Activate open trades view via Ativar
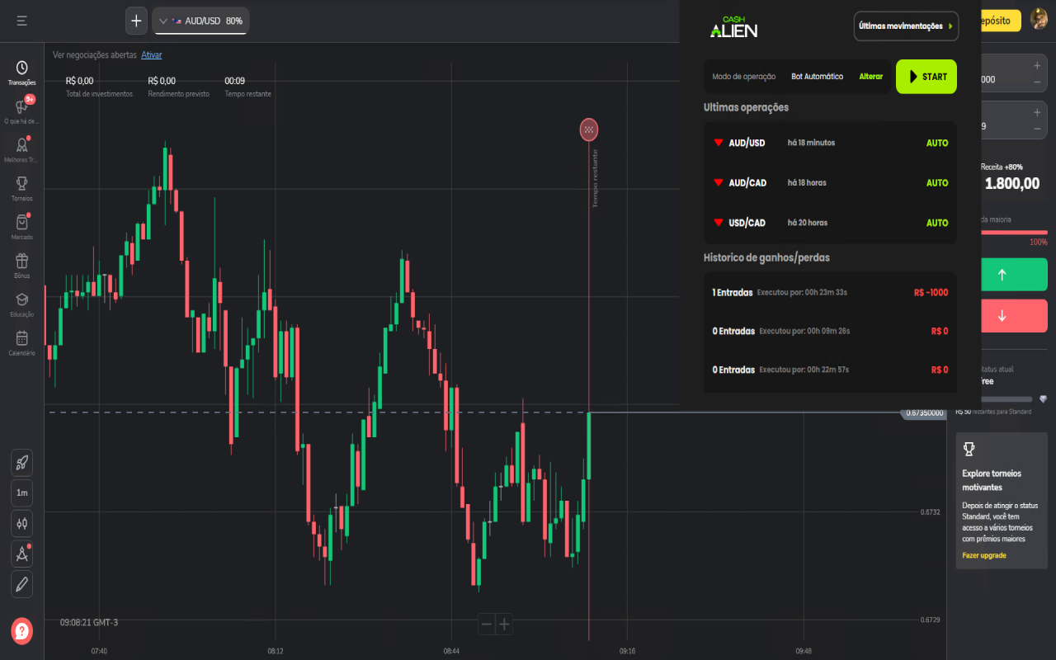1056x660 pixels. pos(151,54)
